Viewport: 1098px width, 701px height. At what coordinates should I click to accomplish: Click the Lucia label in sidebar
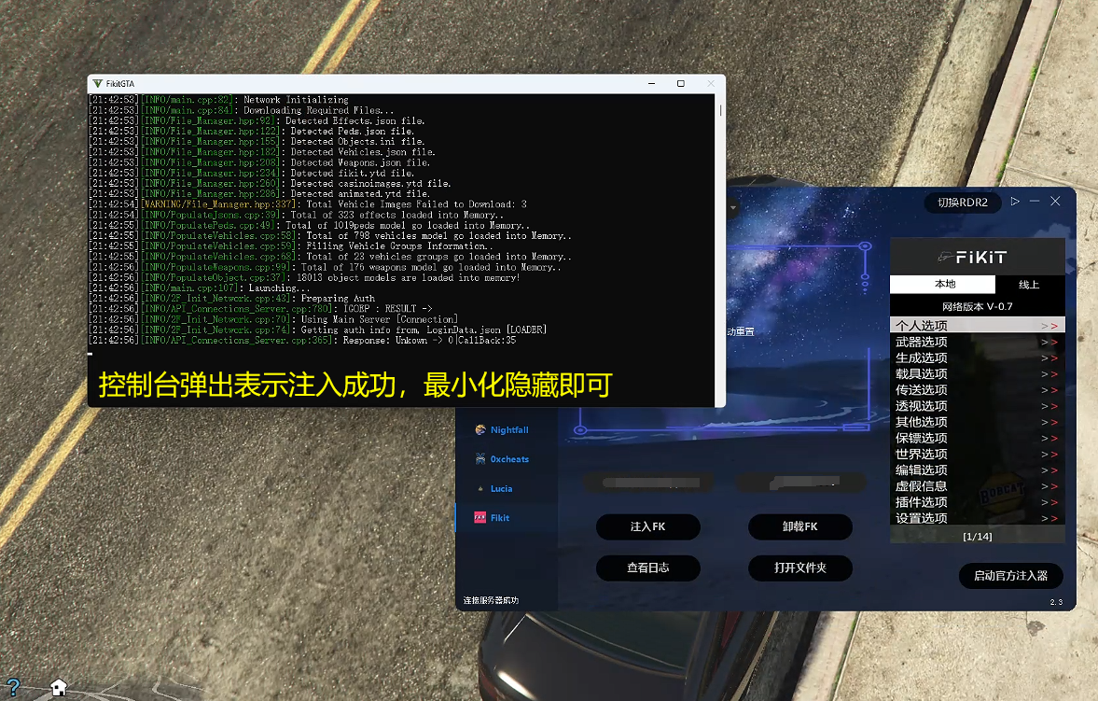[x=501, y=488]
